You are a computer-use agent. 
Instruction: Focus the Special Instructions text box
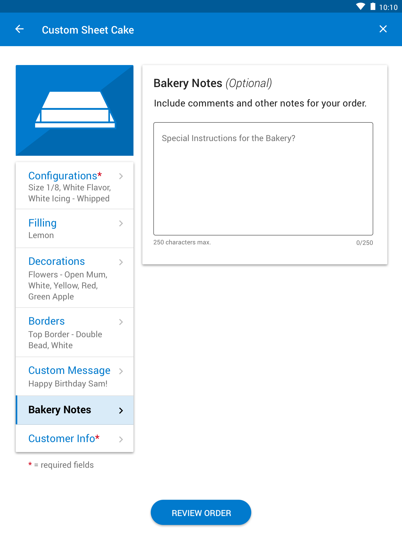263,179
